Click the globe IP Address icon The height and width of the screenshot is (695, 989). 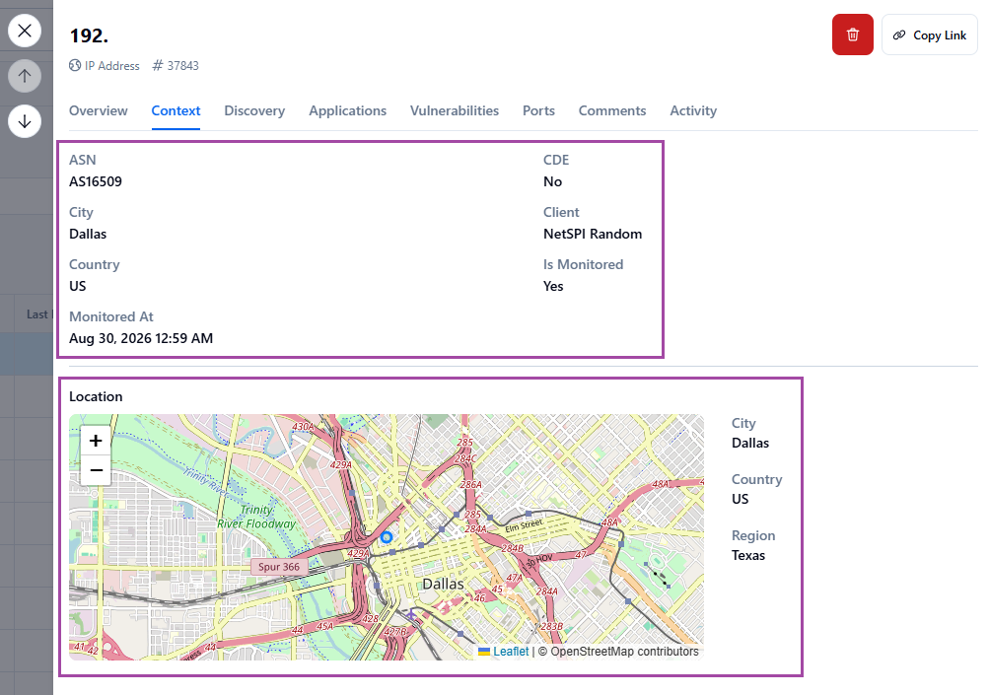tap(75, 65)
